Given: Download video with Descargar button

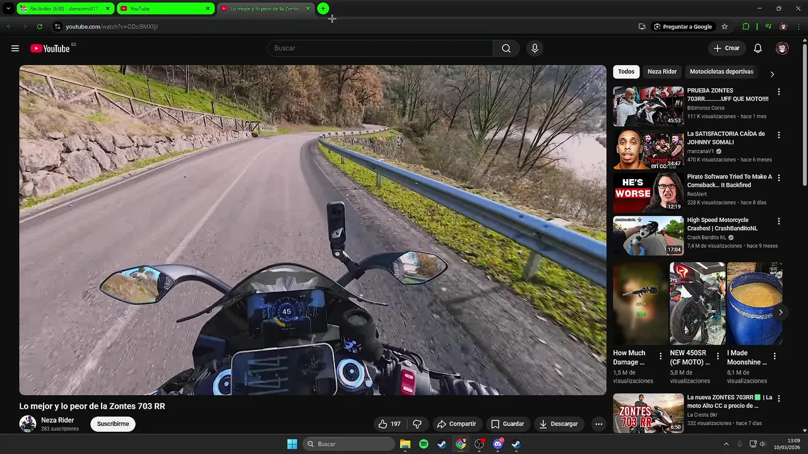Looking at the screenshot, I should [x=559, y=424].
